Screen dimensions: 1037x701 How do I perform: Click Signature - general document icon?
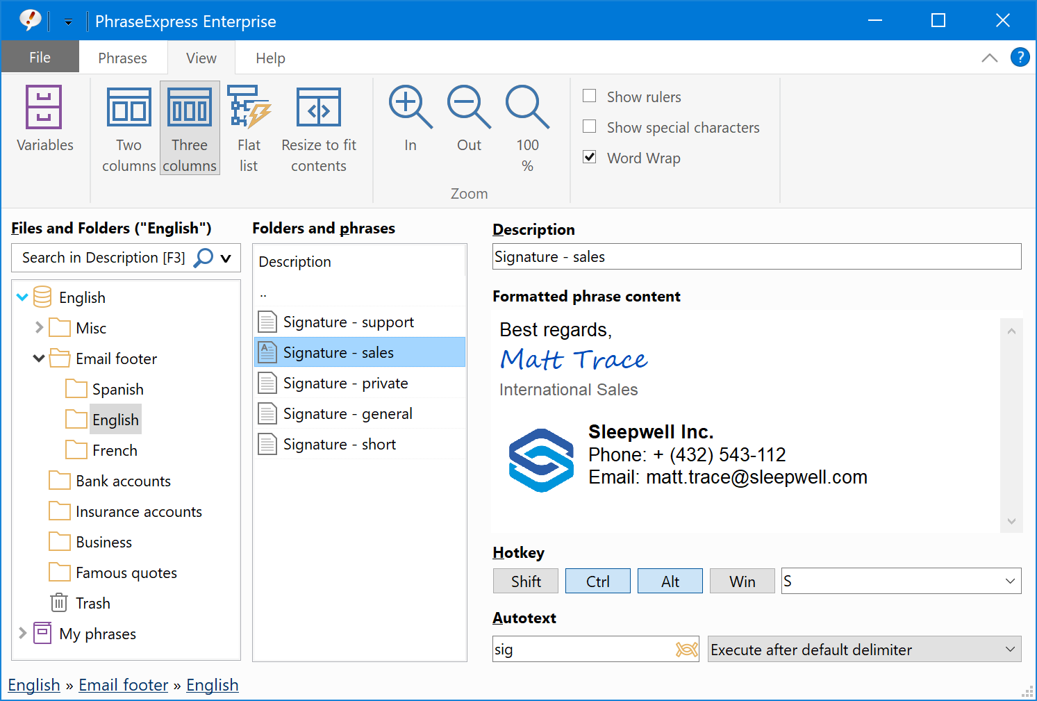267,413
